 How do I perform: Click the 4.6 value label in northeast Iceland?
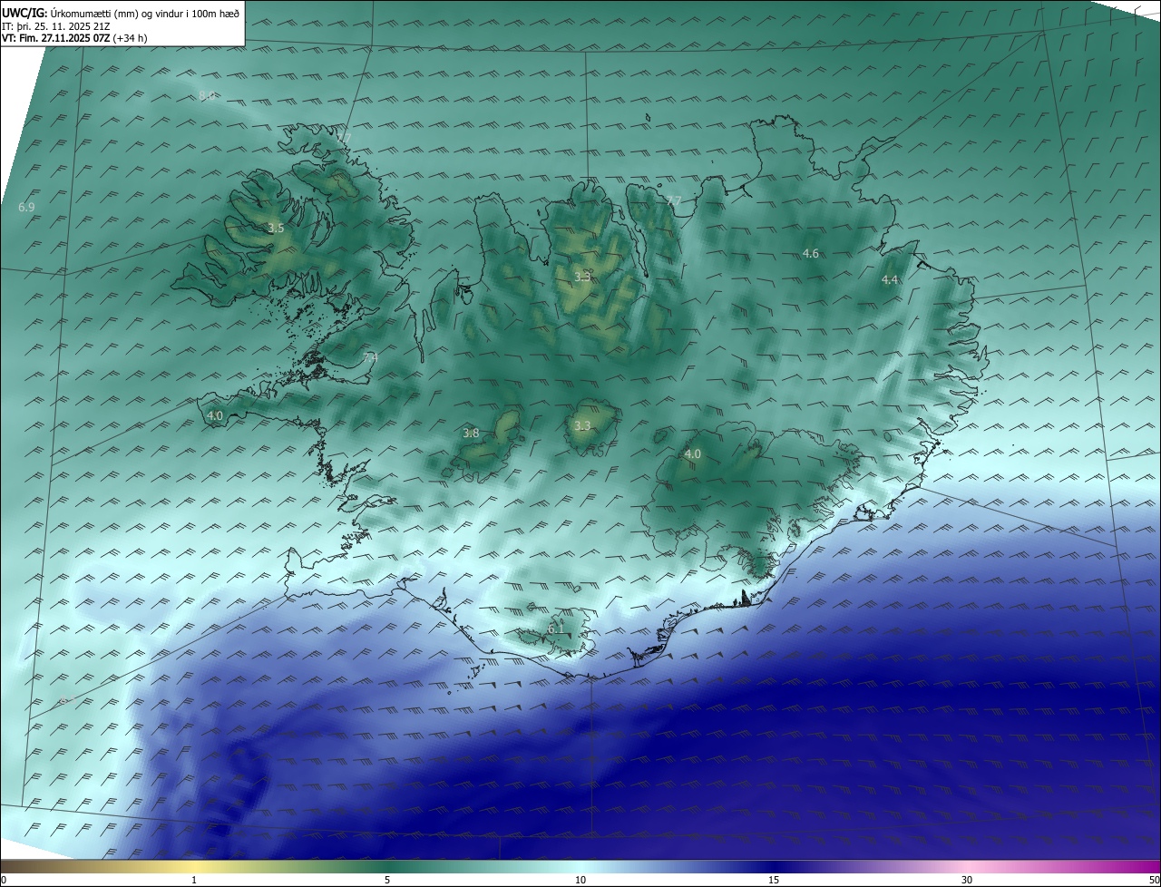click(x=811, y=254)
